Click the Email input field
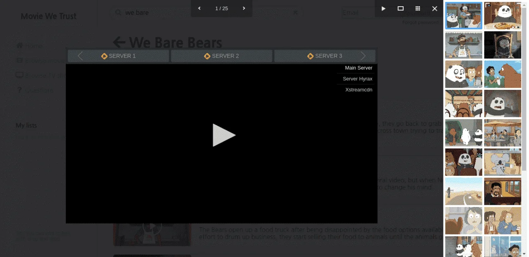Screen dimensions: 529x257 (358, 13)
